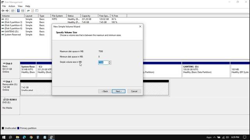Cancel the New Simple Volume Wizard
Image resolution: width=250 pixels, height=140 pixels.
(134, 91)
